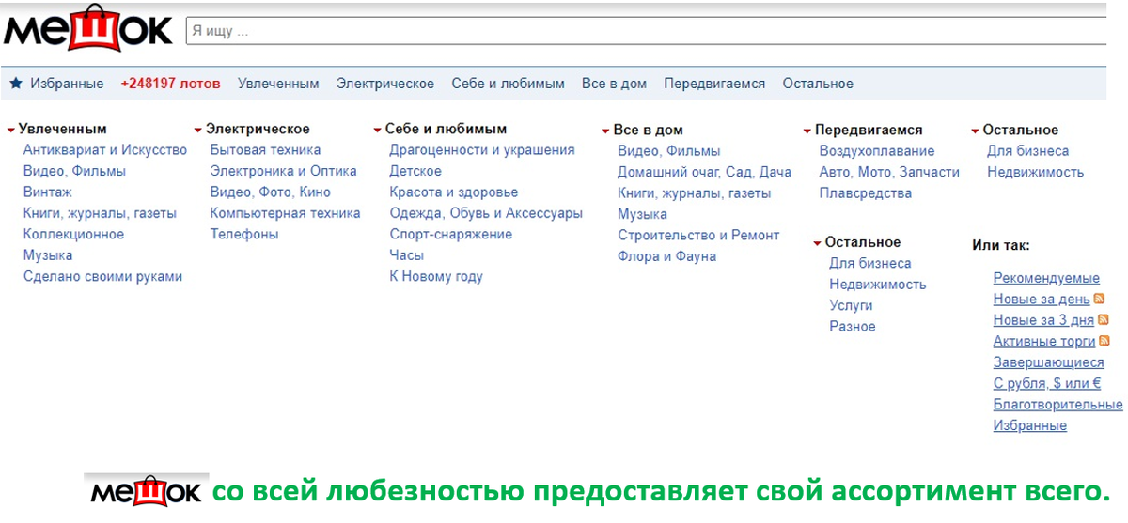Open Одежда, Обувь и Аксессуары category
This screenshot has height=523, width=1128.
(x=486, y=213)
